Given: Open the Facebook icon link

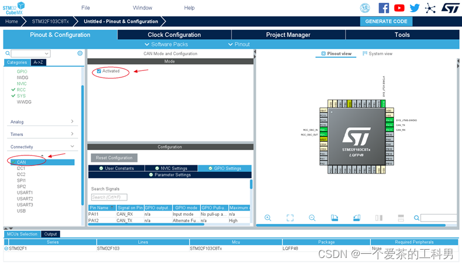Looking at the screenshot, I should tap(384, 8).
